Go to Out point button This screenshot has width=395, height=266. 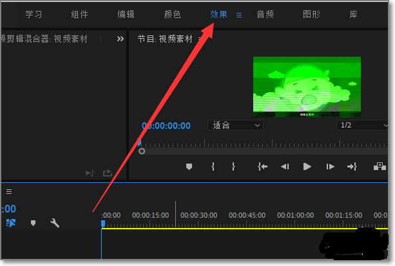[x=352, y=167]
